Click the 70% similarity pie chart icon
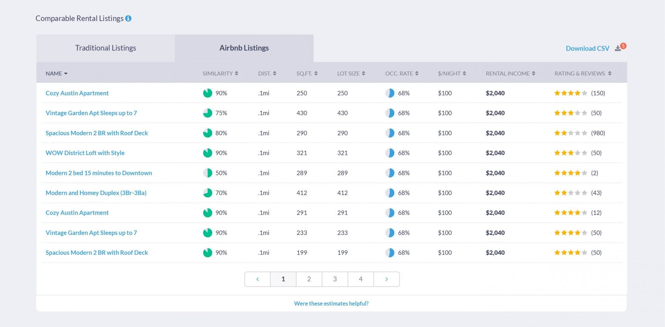665x327 pixels. point(207,193)
